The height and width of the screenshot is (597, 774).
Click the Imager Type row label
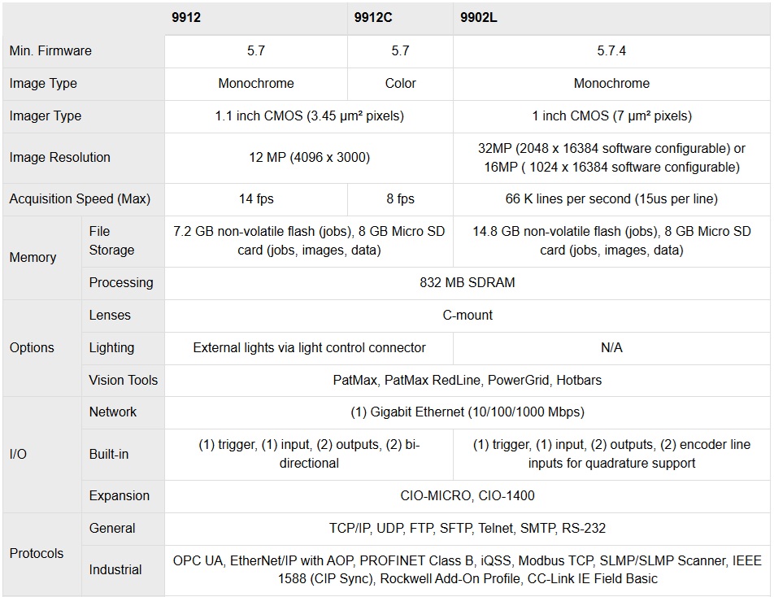tap(46, 115)
